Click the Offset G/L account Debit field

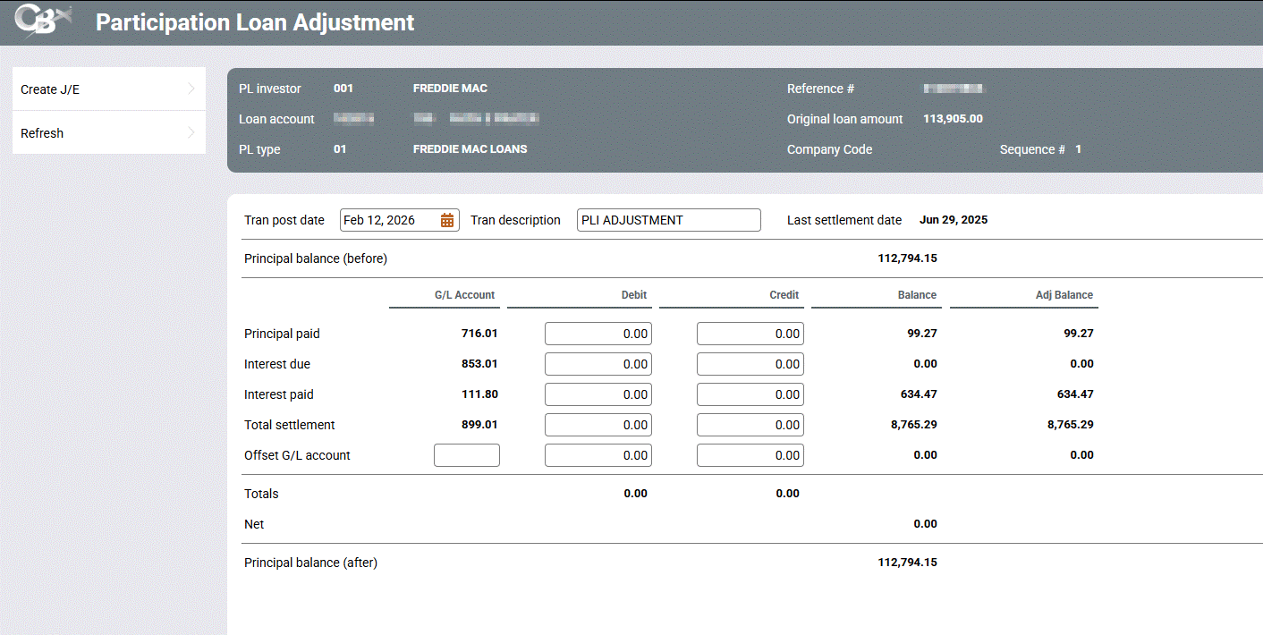click(x=598, y=455)
